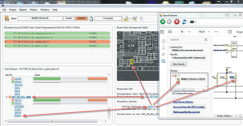Open the History menu
The image size is (243, 126).
tap(34, 9)
